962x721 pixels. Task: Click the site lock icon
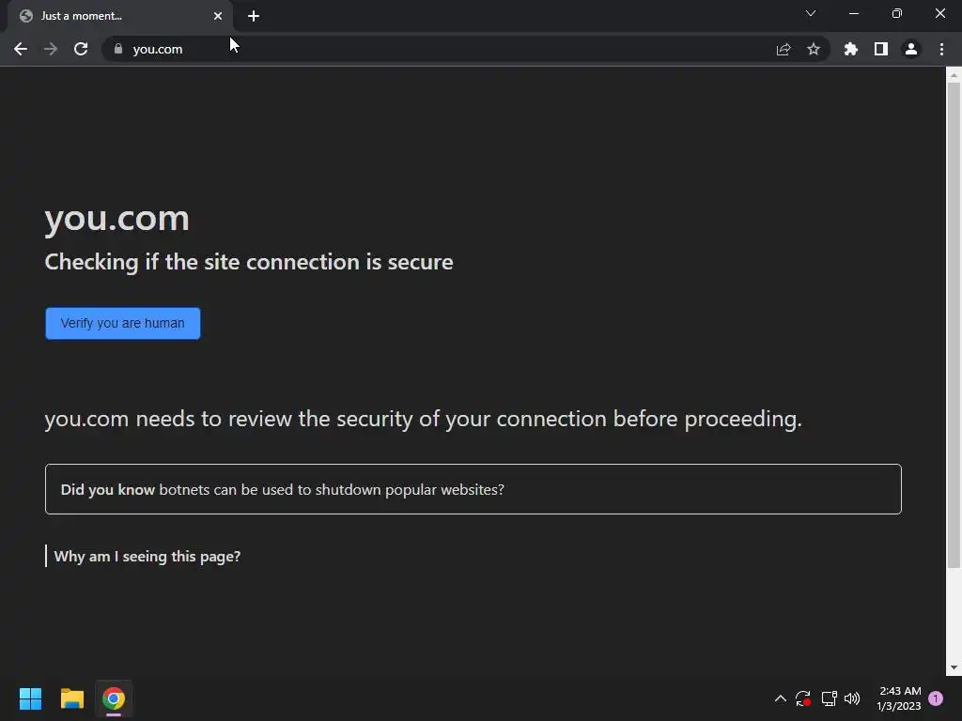click(x=117, y=49)
